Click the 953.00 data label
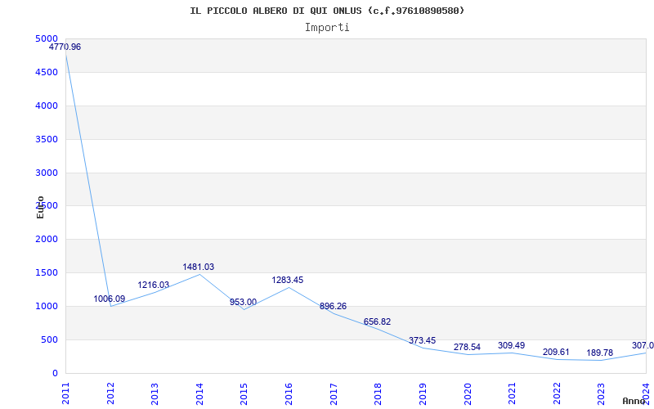The width and height of the screenshot is (654, 409). point(243,302)
